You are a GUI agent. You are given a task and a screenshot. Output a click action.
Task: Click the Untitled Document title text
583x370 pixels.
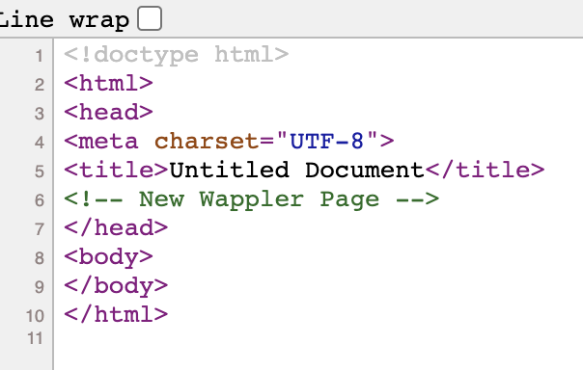pyautogui.click(x=296, y=171)
